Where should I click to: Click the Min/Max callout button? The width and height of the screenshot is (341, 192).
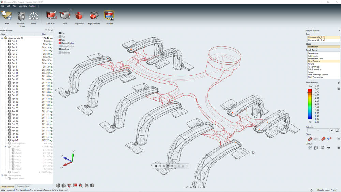click(322, 148)
